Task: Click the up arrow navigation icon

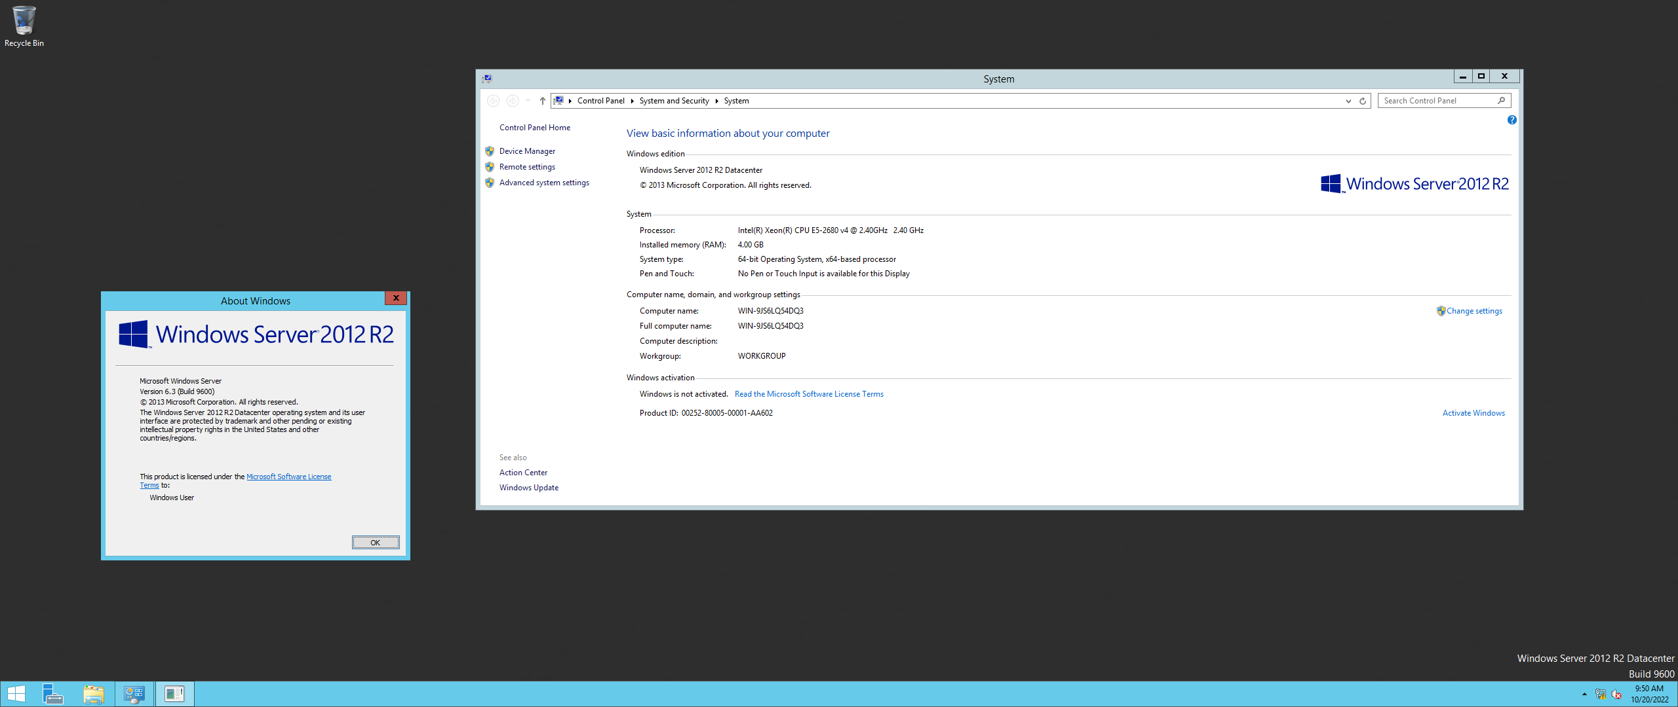Action: (542, 101)
